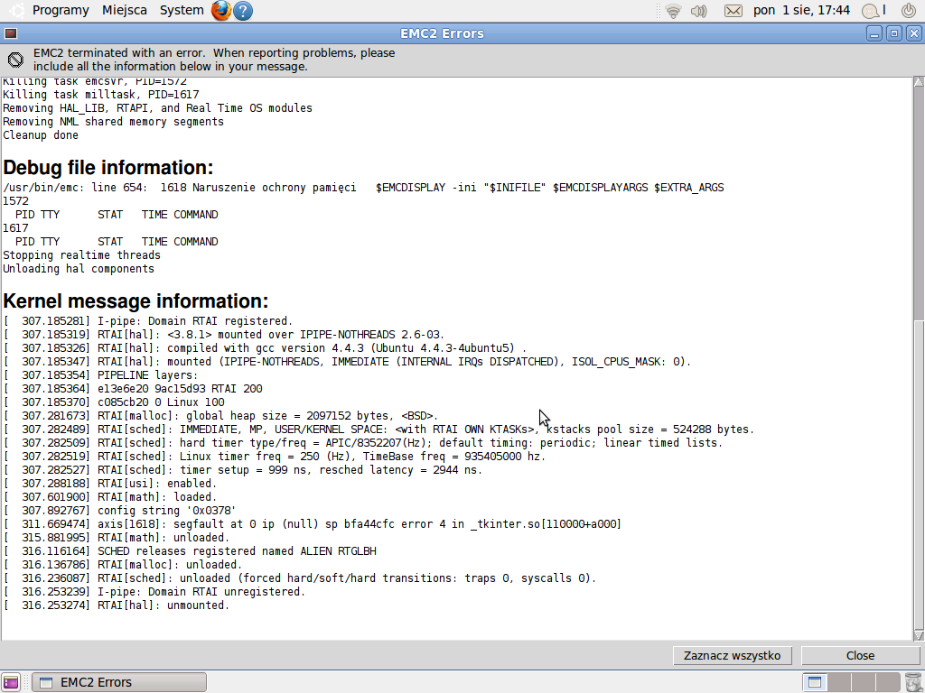Minimize the EMC2 Errors window
This screenshot has height=693, width=925.
874,33
